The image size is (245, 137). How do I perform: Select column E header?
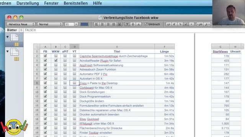click(117, 46)
